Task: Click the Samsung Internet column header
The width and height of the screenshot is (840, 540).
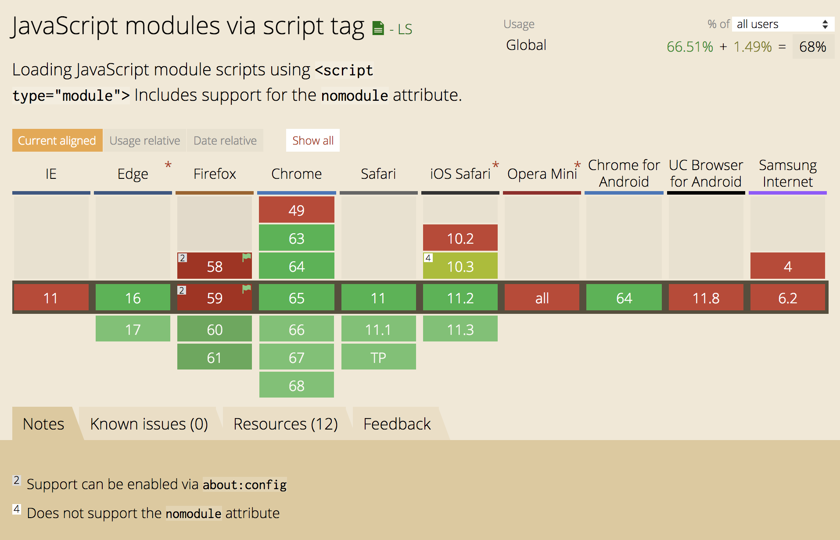Action: (x=788, y=174)
